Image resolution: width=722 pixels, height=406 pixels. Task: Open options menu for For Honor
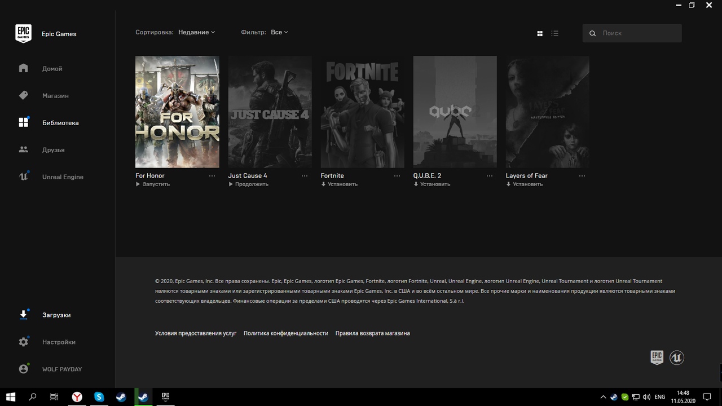pos(212,176)
